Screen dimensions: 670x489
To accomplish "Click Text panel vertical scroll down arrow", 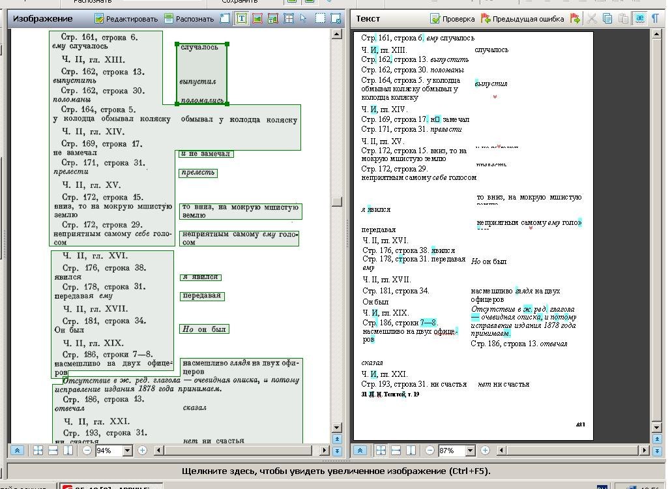I will coord(657,427).
